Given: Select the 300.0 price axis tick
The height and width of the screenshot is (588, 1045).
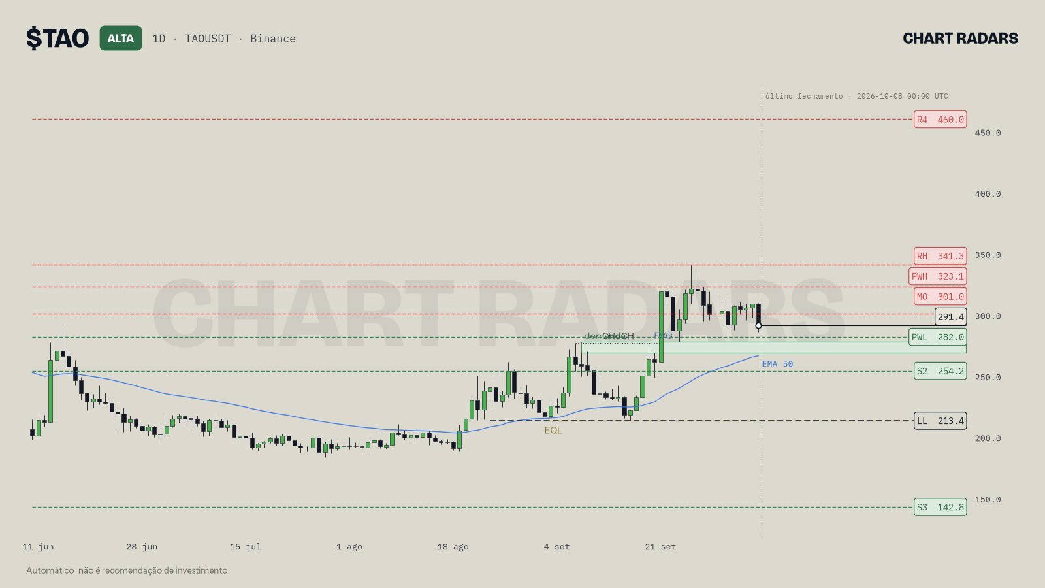Looking at the screenshot, I should pos(988,316).
